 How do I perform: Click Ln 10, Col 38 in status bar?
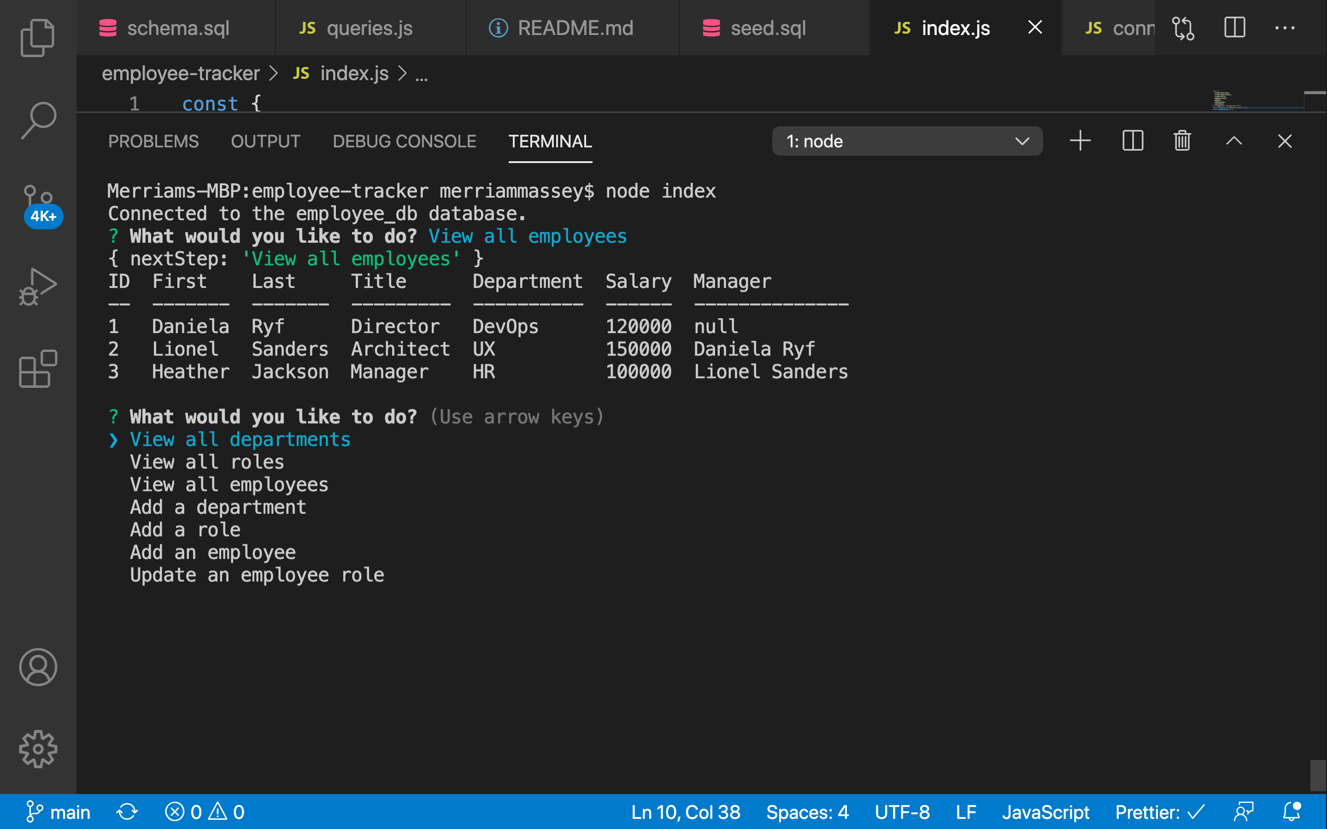(686, 812)
